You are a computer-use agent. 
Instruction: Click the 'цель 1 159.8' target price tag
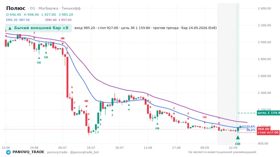point(268,113)
